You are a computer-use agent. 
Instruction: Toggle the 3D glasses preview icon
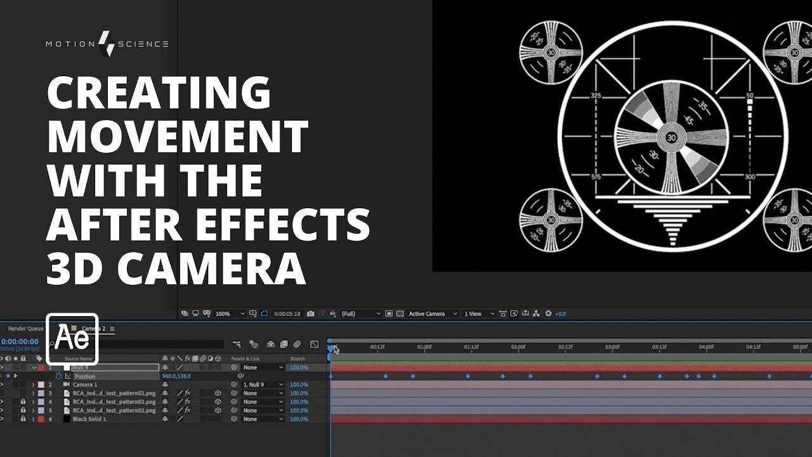pyautogui.click(x=207, y=314)
